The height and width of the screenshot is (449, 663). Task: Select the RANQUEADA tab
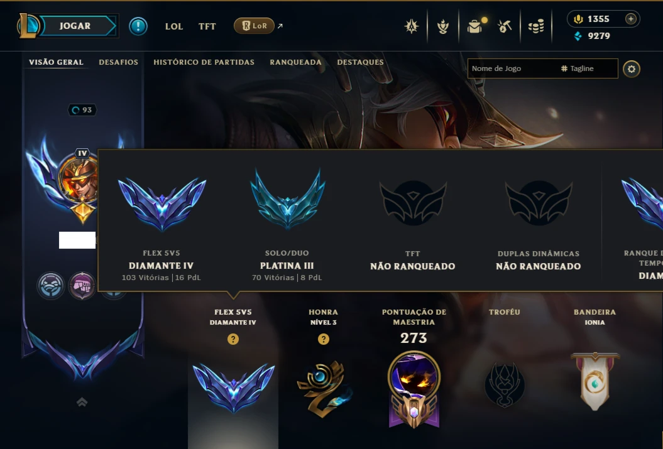point(295,62)
